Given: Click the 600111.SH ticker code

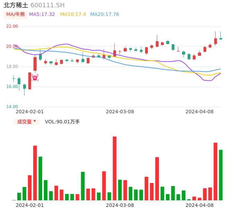Looking at the screenshot, I should click(47, 5).
